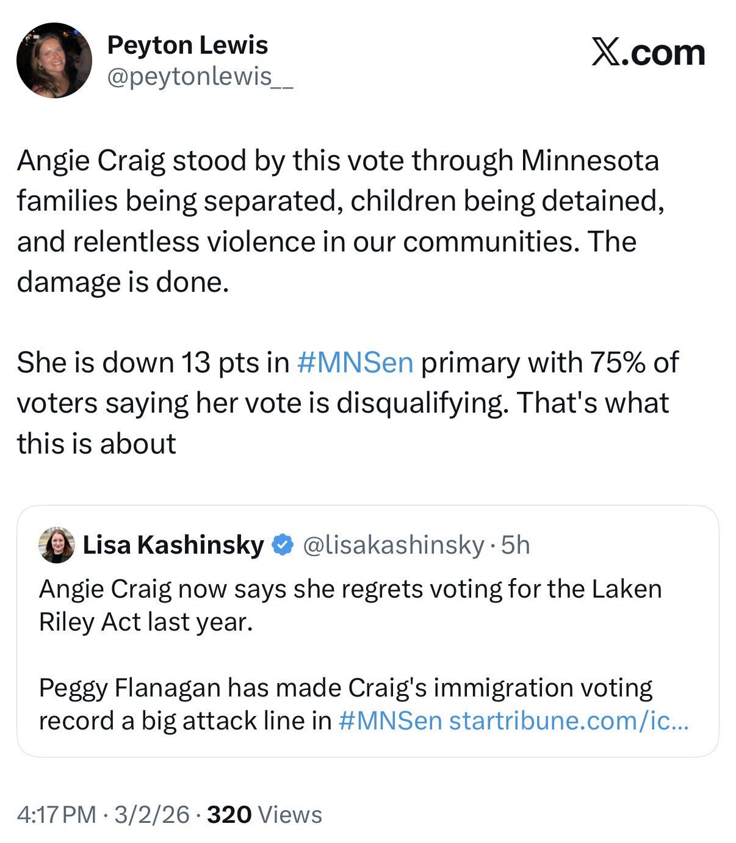Click the "Angie Craig stood by this vote" paragraph
The height and width of the screenshot is (843, 736).
[339, 201]
